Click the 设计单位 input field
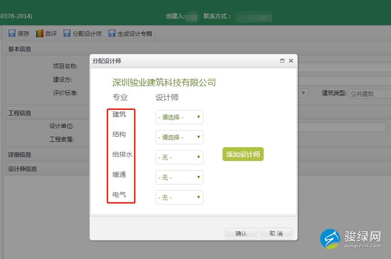The height and width of the screenshot is (259, 391). tap(342, 127)
